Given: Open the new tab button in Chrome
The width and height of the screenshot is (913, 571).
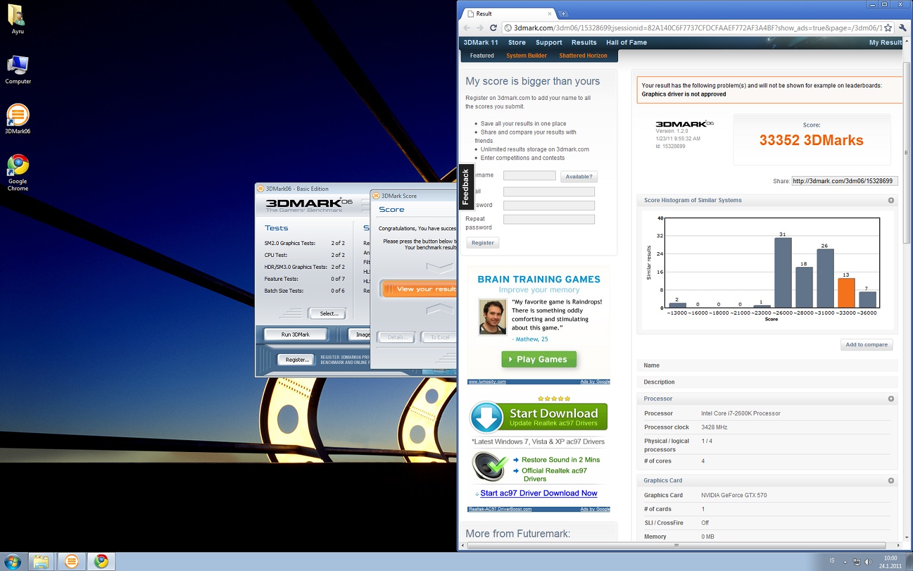Looking at the screenshot, I should [x=563, y=14].
